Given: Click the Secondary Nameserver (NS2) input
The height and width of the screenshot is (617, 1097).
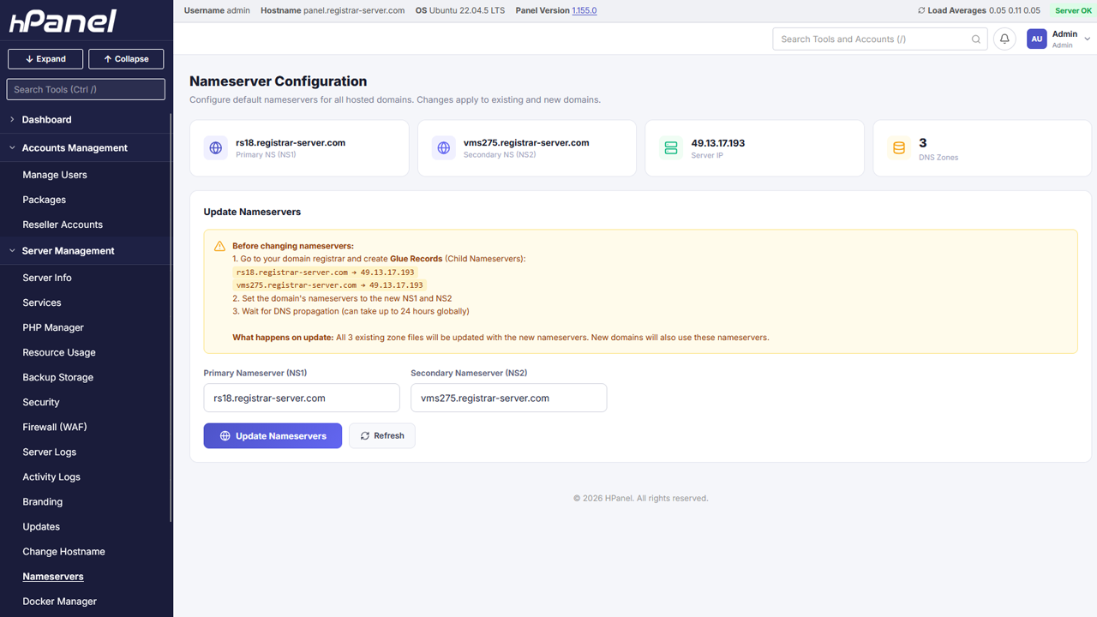Looking at the screenshot, I should coord(509,398).
